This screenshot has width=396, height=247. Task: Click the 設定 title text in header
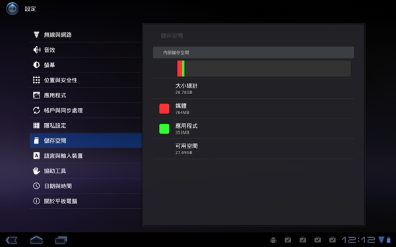point(30,9)
